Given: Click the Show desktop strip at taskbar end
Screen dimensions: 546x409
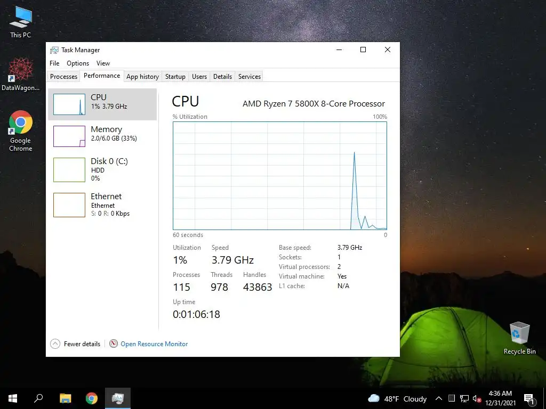Looking at the screenshot, I should point(544,398).
